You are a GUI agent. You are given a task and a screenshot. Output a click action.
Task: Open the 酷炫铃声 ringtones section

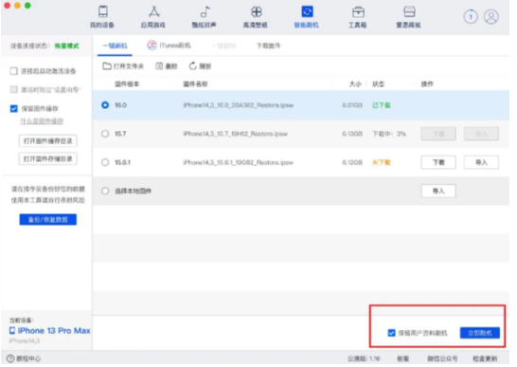205,17
